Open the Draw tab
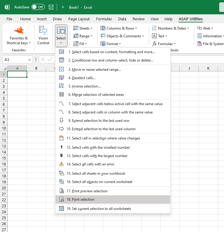 tap(57, 19)
